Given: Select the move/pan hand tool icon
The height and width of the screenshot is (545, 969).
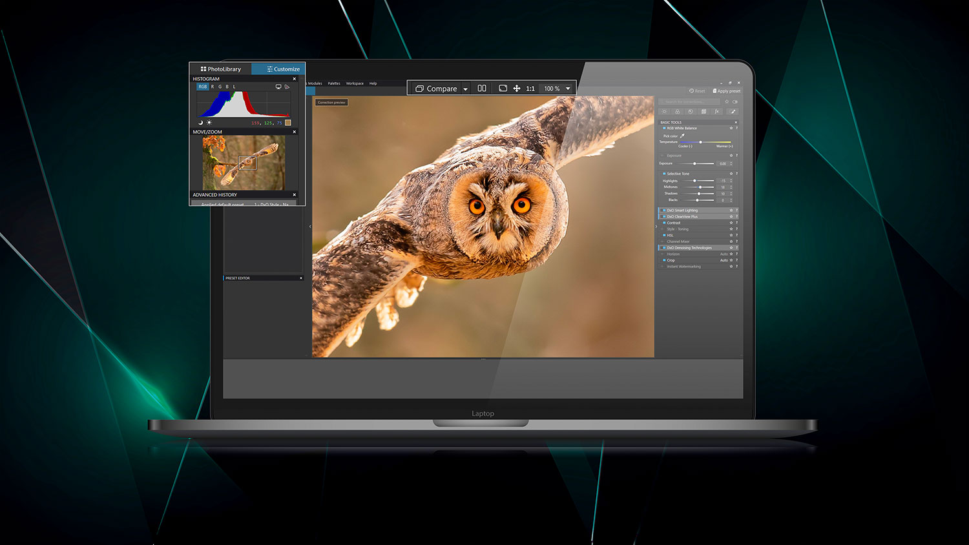Looking at the screenshot, I should point(517,88).
